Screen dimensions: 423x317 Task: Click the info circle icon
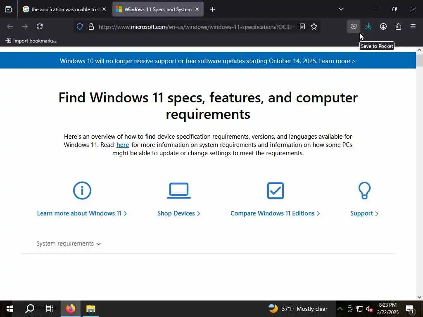point(82,191)
